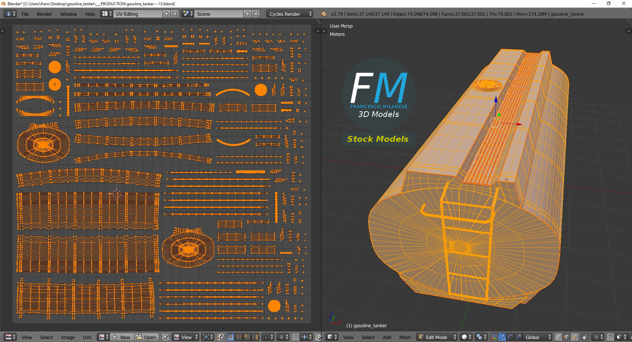
Task: Open the scene browser icon
Action: pyautogui.click(x=188, y=14)
